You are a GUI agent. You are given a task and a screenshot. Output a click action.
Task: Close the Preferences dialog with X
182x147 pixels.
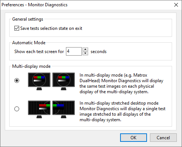point(176,5)
